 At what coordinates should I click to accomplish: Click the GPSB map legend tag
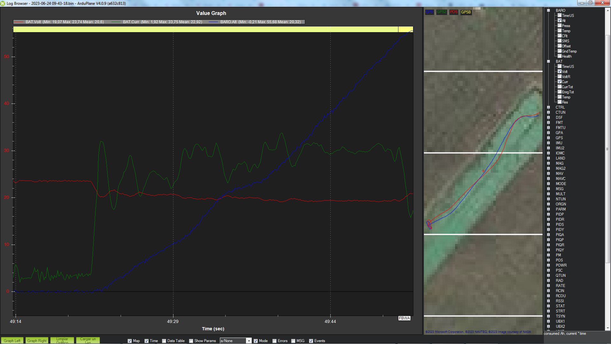click(x=466, y=12)
